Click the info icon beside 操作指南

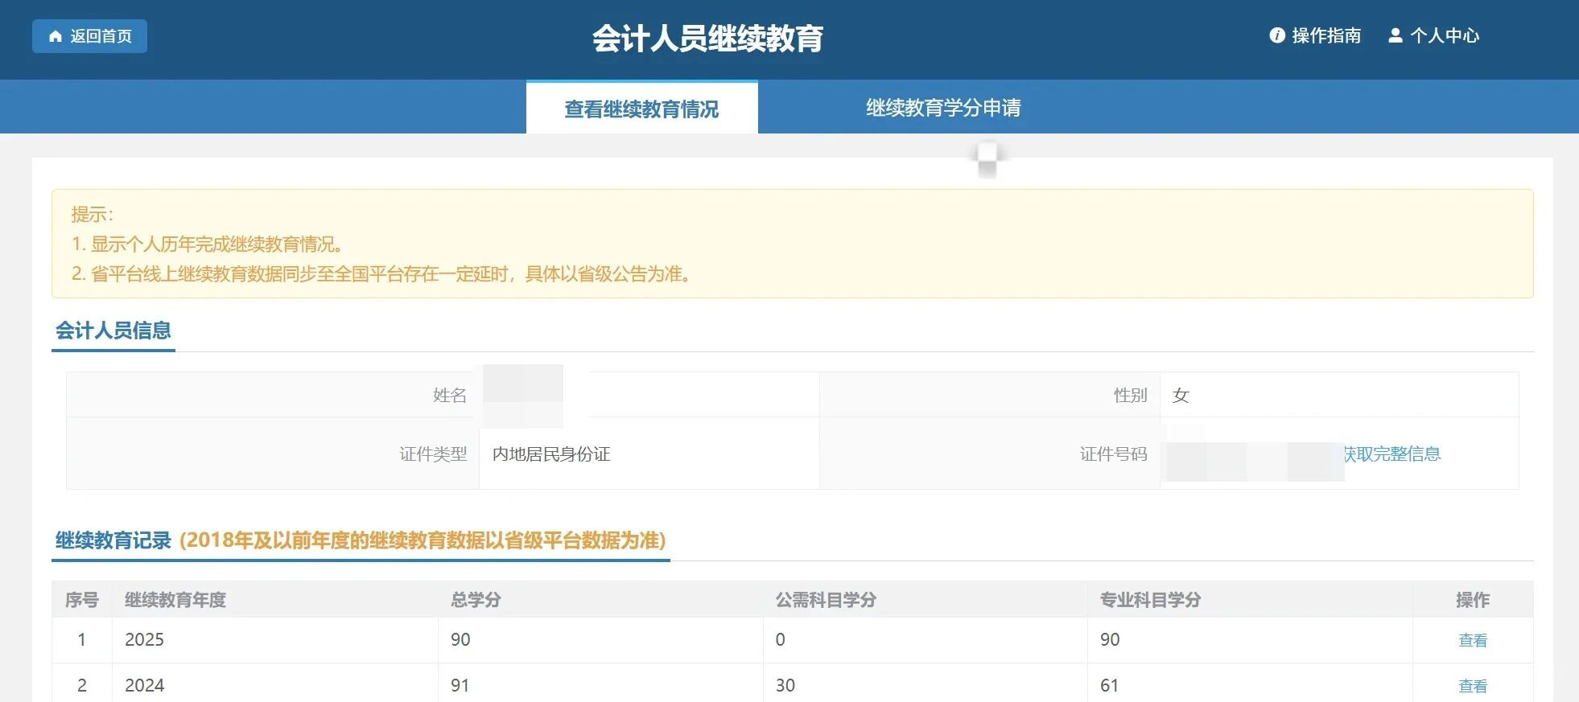coord(1276,35)
